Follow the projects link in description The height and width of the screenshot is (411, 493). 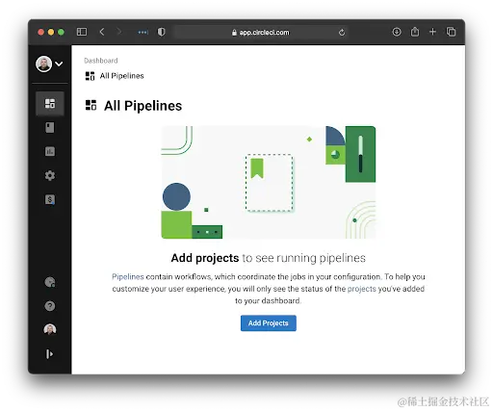361,289
